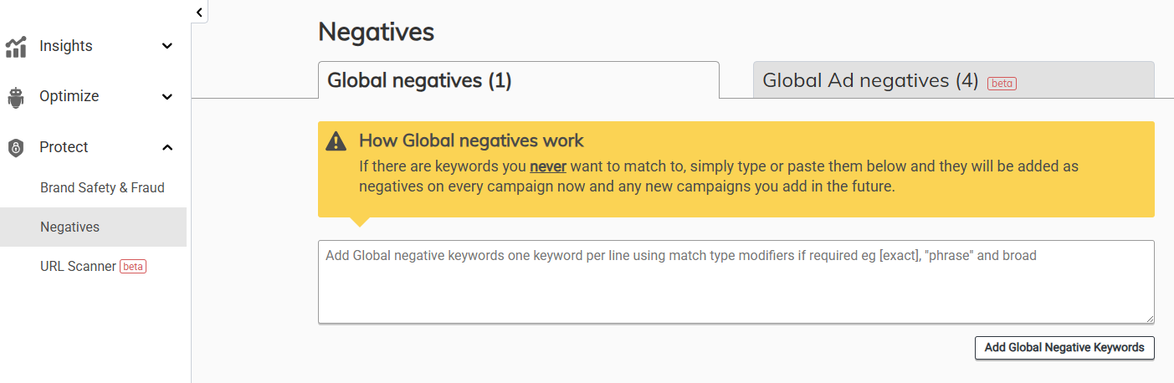Collapse the sidebar with the arrow
Viewport: 1174px width, 383px height.
click(x=199, y=12)
